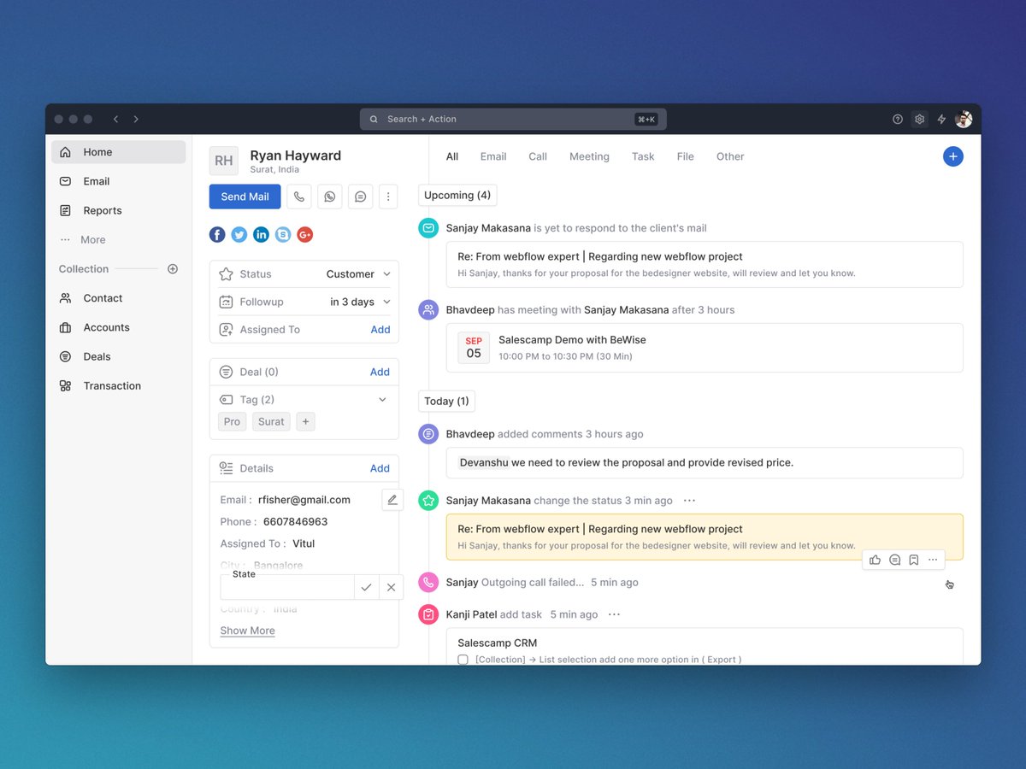Click Add next to Assigned To
This screenshot has width=1026, height=769.
[380, 330]
